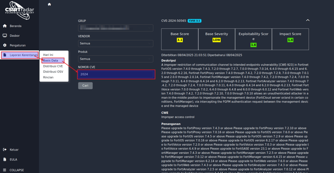Click the LOW severity badge
This screenshot has height=173, width=334.
tap(217, 40)
